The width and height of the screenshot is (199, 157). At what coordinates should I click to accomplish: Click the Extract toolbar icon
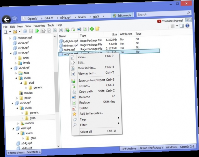(73, 30)
